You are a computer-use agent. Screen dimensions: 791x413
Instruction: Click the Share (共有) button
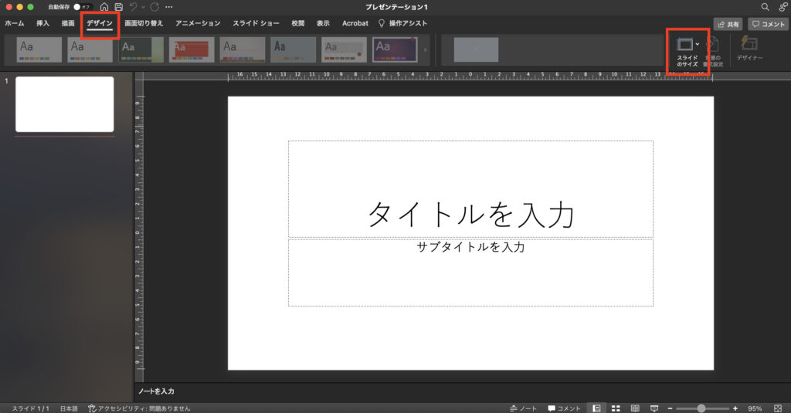[x=728, y=24]
